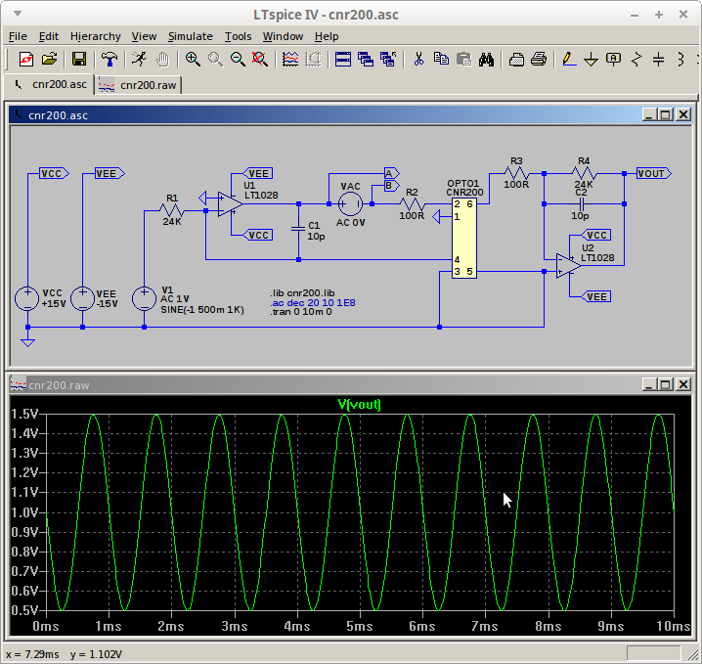Click the Copy toolbar icon
The height and width of the screenshot is (664, 702).
coord(441,59)
